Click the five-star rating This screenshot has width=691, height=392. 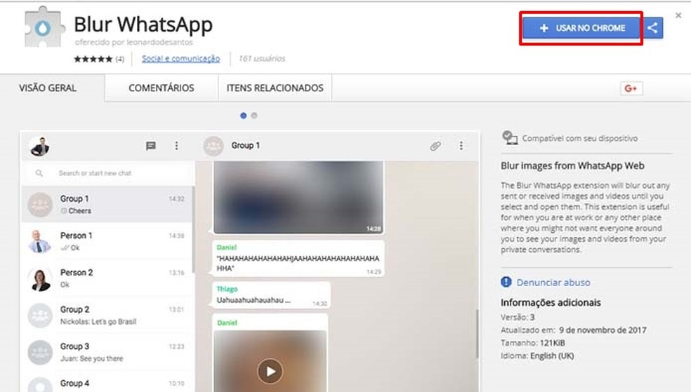click(x=93, y=59)
